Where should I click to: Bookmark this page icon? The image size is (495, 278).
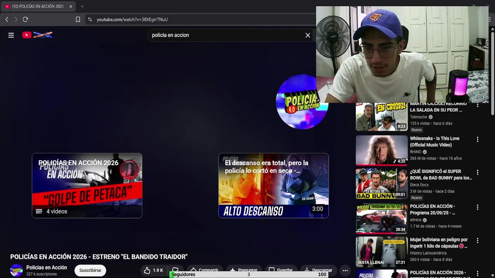(x=78, y=19)
